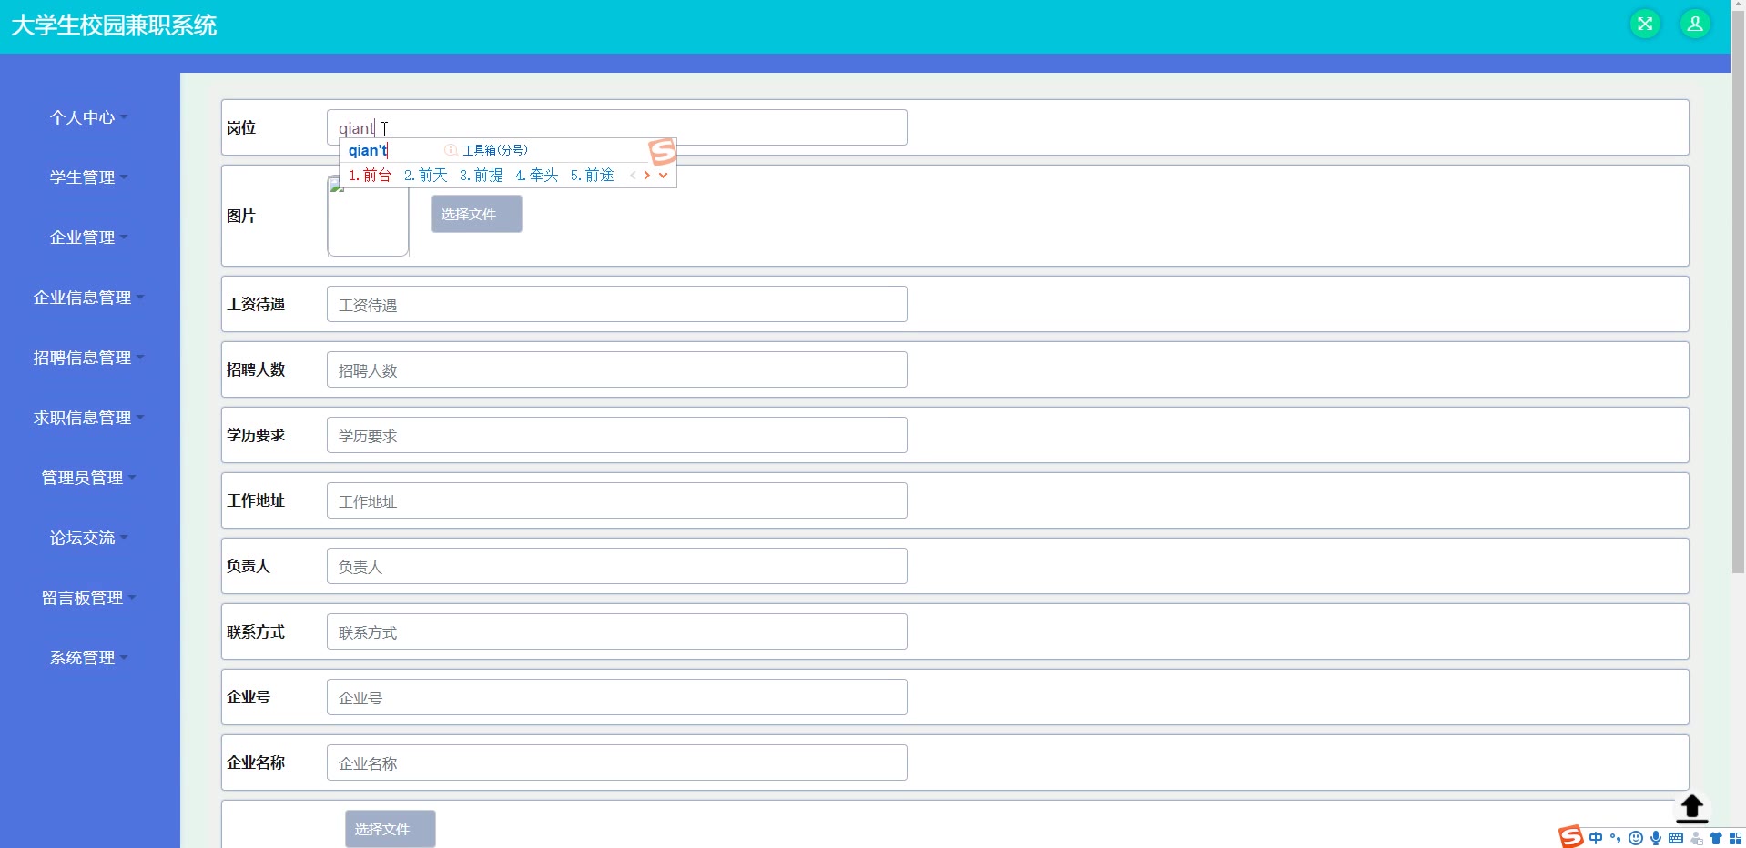Viewport: 1746px width, 848px height.
Task: Click the green fullscreen toggle icon in header
Action: [x=1645, y=25]
